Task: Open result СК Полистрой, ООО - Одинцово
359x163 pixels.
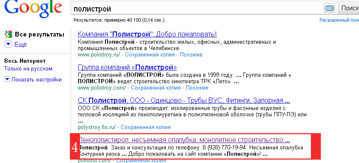Action: point(184,100)
